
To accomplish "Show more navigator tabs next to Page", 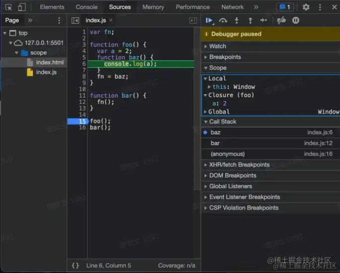I will click(x=30, y=20).
